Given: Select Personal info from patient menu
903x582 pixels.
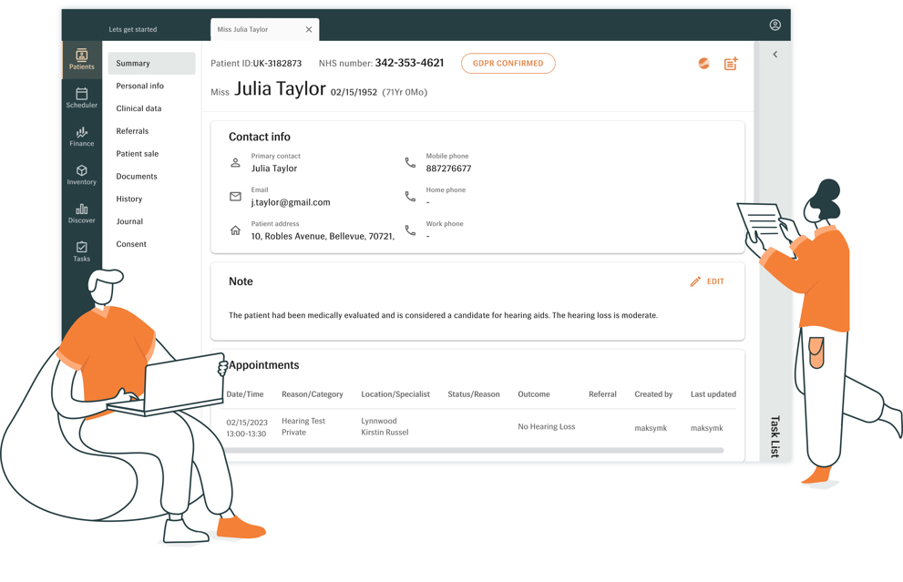Looking at the screenshot, I should coord(139,86).
